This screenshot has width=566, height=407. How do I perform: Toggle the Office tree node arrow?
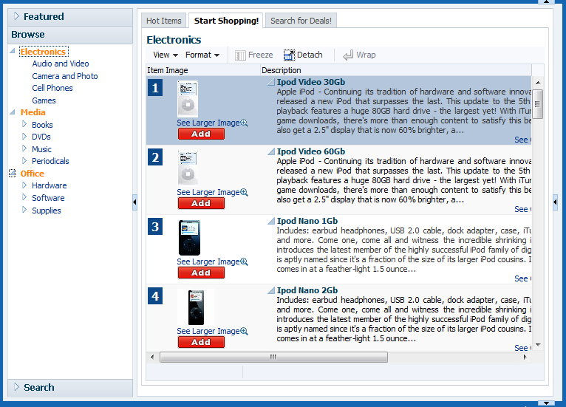point(13,174)
